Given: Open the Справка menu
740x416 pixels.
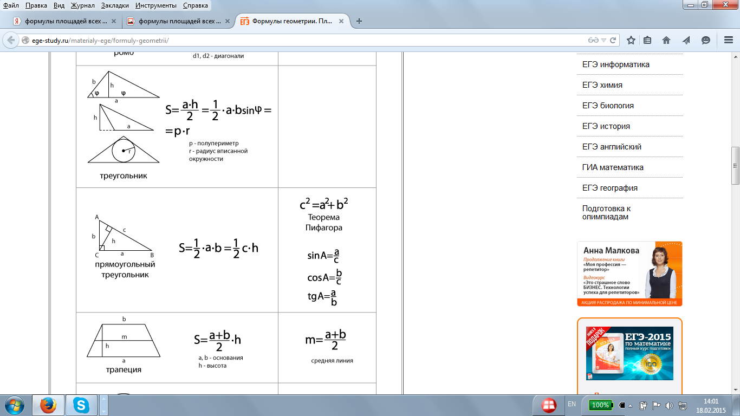Looking at the screenshot, I should tap(195, 5).
